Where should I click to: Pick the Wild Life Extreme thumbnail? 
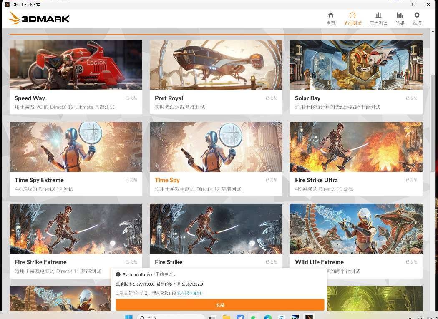click(356, 229)
